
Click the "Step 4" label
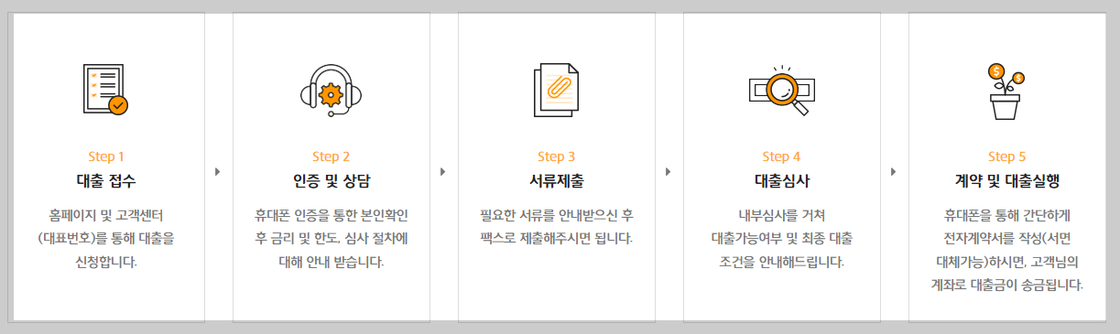(782, 156)
